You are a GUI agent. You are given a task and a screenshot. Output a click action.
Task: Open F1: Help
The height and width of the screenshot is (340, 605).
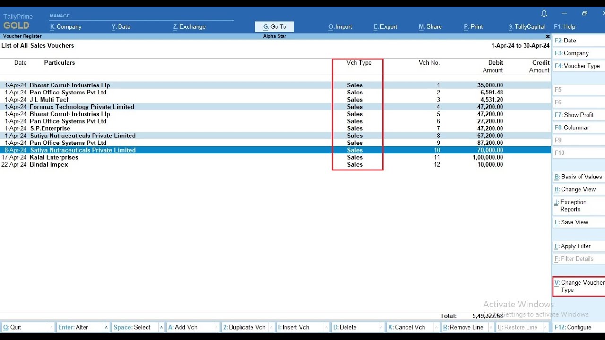565,27
